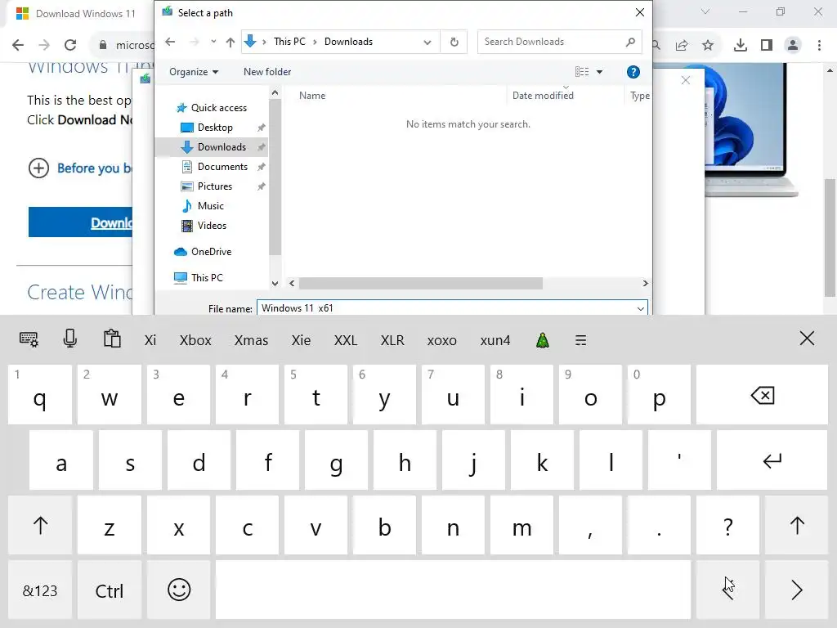Open more suggestions menu icon
Image resolution: width=837 pixels, height=628 pixels.
[581, 340]
